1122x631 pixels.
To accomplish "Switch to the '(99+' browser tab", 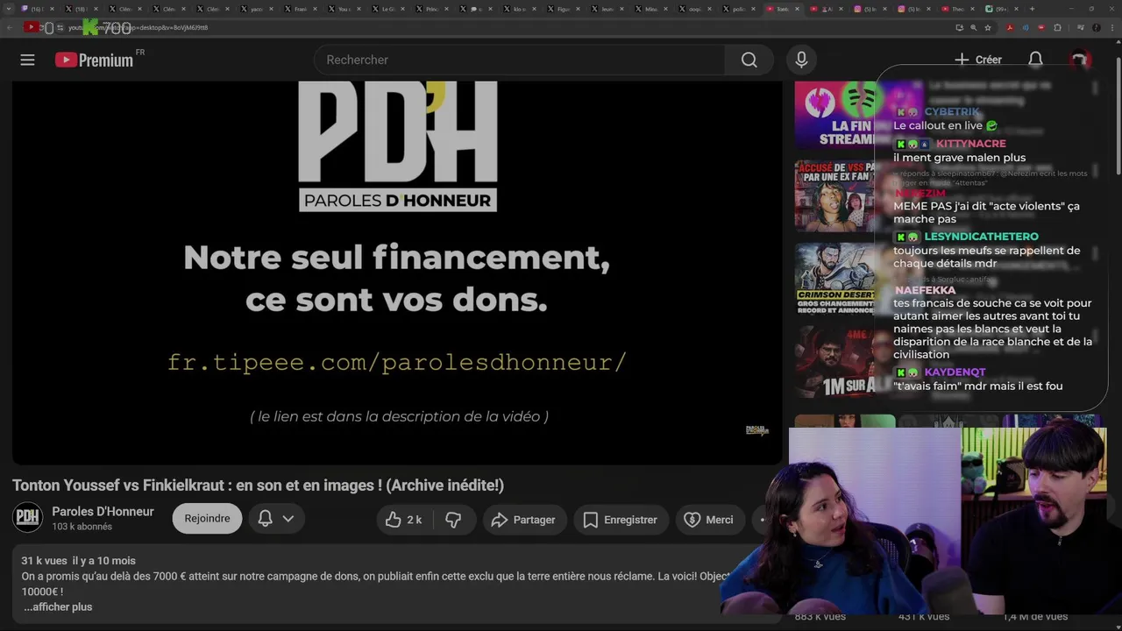I will click(1001, 9).
